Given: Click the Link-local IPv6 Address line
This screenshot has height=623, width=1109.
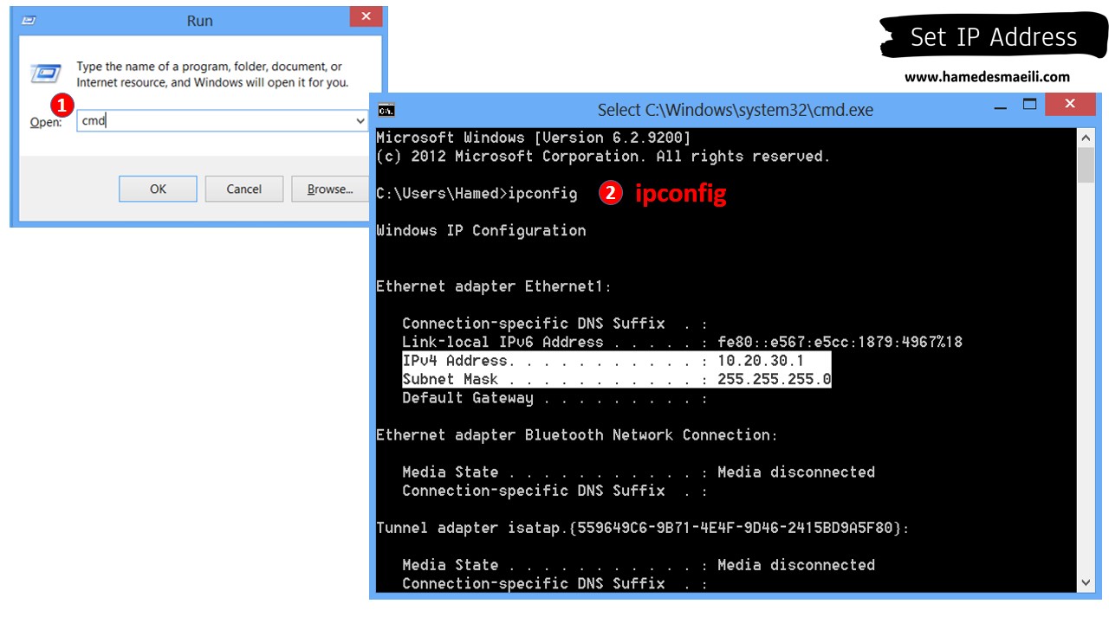Looking at the screenshot, I should point(682,342).
